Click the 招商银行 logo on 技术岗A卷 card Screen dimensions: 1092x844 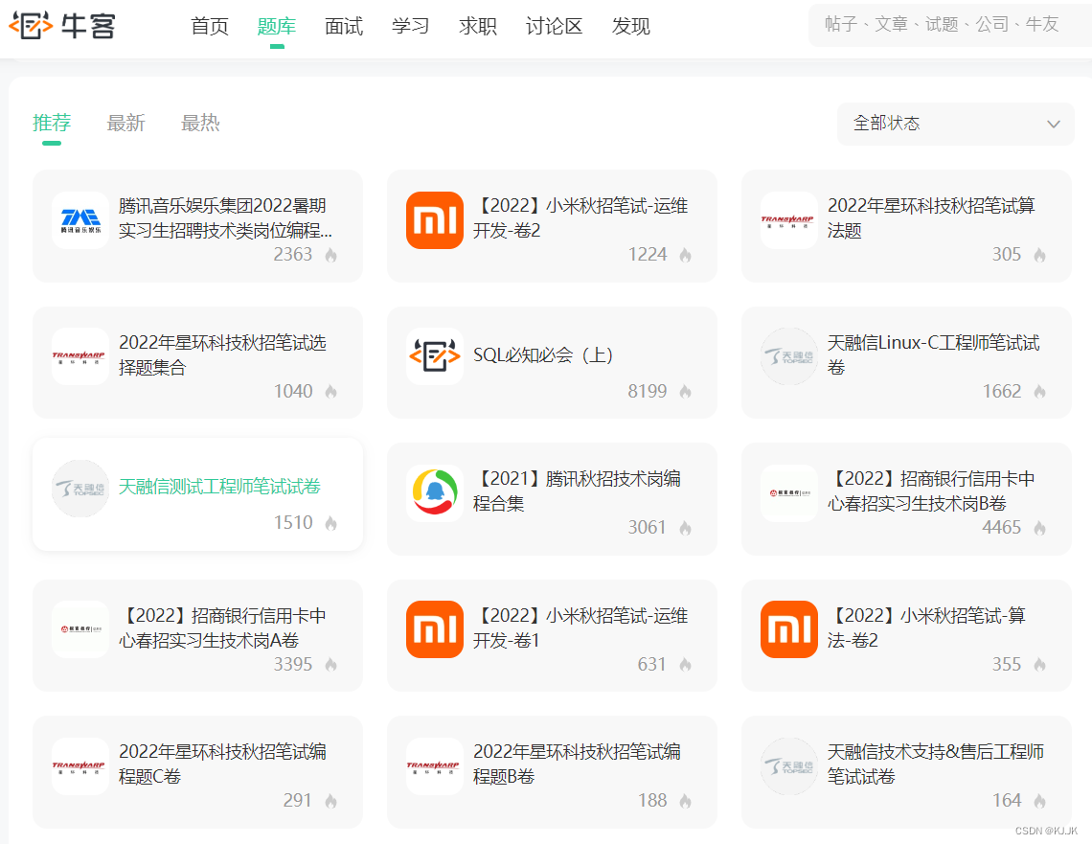tap(80, 629)
